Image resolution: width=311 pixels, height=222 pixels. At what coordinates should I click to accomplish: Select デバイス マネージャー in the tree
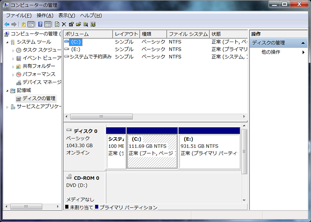pyautogui.click(x=41, y=82)
